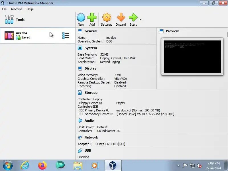Screen dimensions: 228x171
Task: Click the Audio section speaker icon
Action: pos(80,121)
